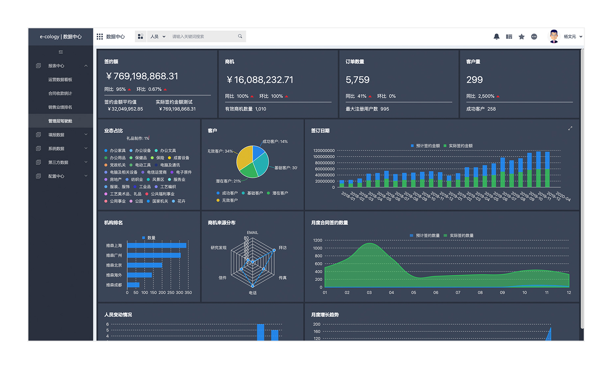
Task: Expand the 填报数据 sidebar section
Action: tap(61, 135)
